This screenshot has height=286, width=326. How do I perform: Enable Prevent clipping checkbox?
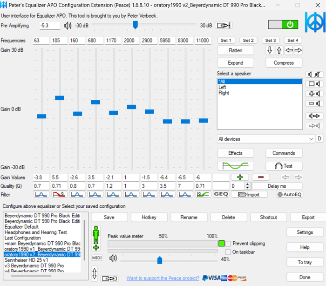(x=228, y=244)
